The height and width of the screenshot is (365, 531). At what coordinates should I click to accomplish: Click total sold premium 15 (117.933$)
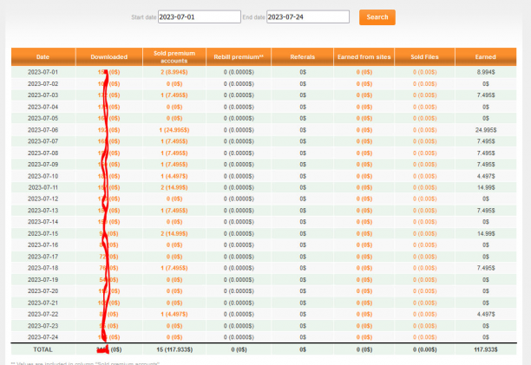[x=174, y=349]
